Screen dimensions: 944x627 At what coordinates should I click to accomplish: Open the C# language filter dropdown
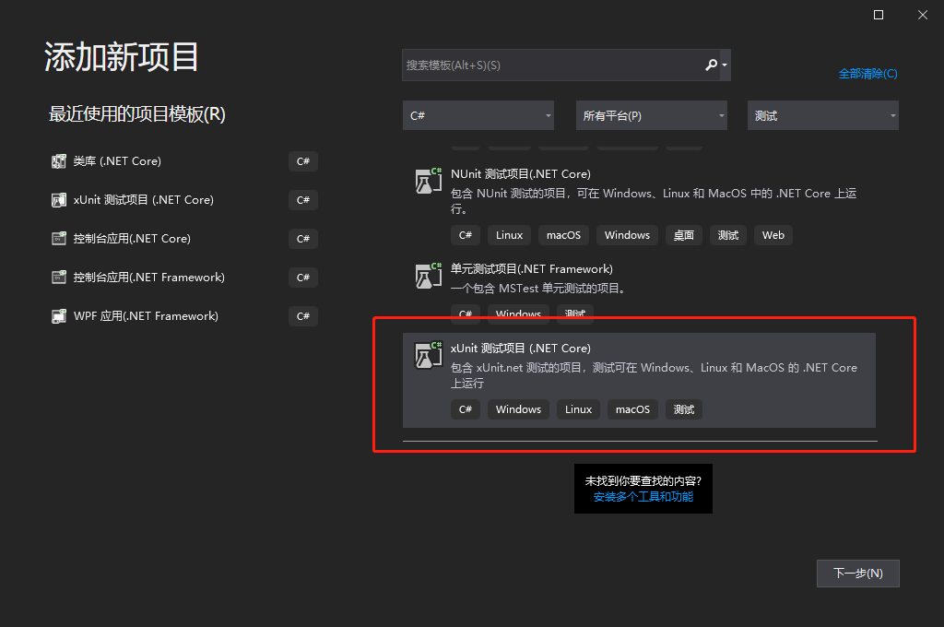click(x=478, y=115)
